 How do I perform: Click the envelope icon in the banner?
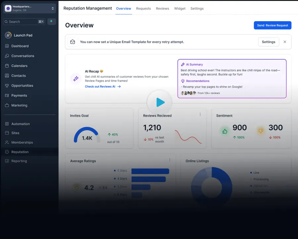click(x=73, y=42)
